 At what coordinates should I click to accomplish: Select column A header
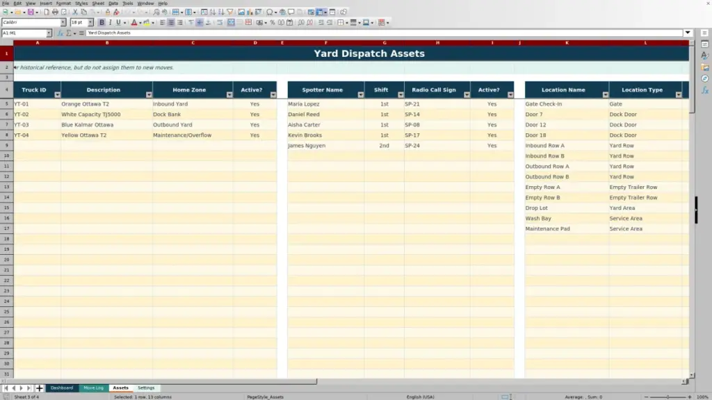(38, 42)
